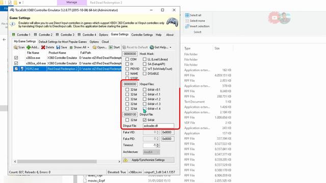Toggle the RDR2.exe row checkbox
Screen dimensions: 326x183
(x=16, y=69)
